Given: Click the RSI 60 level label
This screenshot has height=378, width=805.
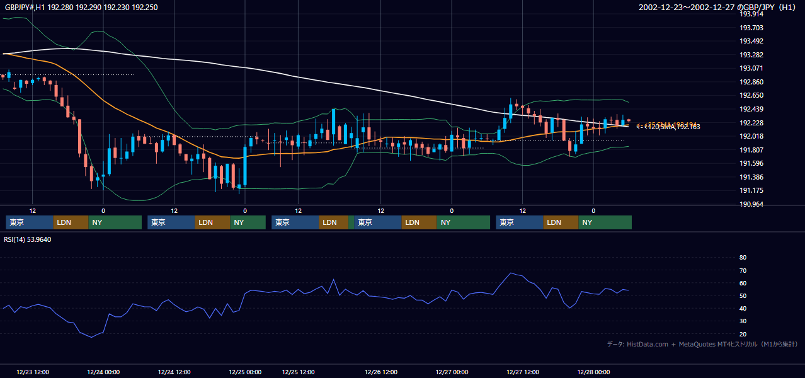Looking at the screenshot, I should [743, 283].
